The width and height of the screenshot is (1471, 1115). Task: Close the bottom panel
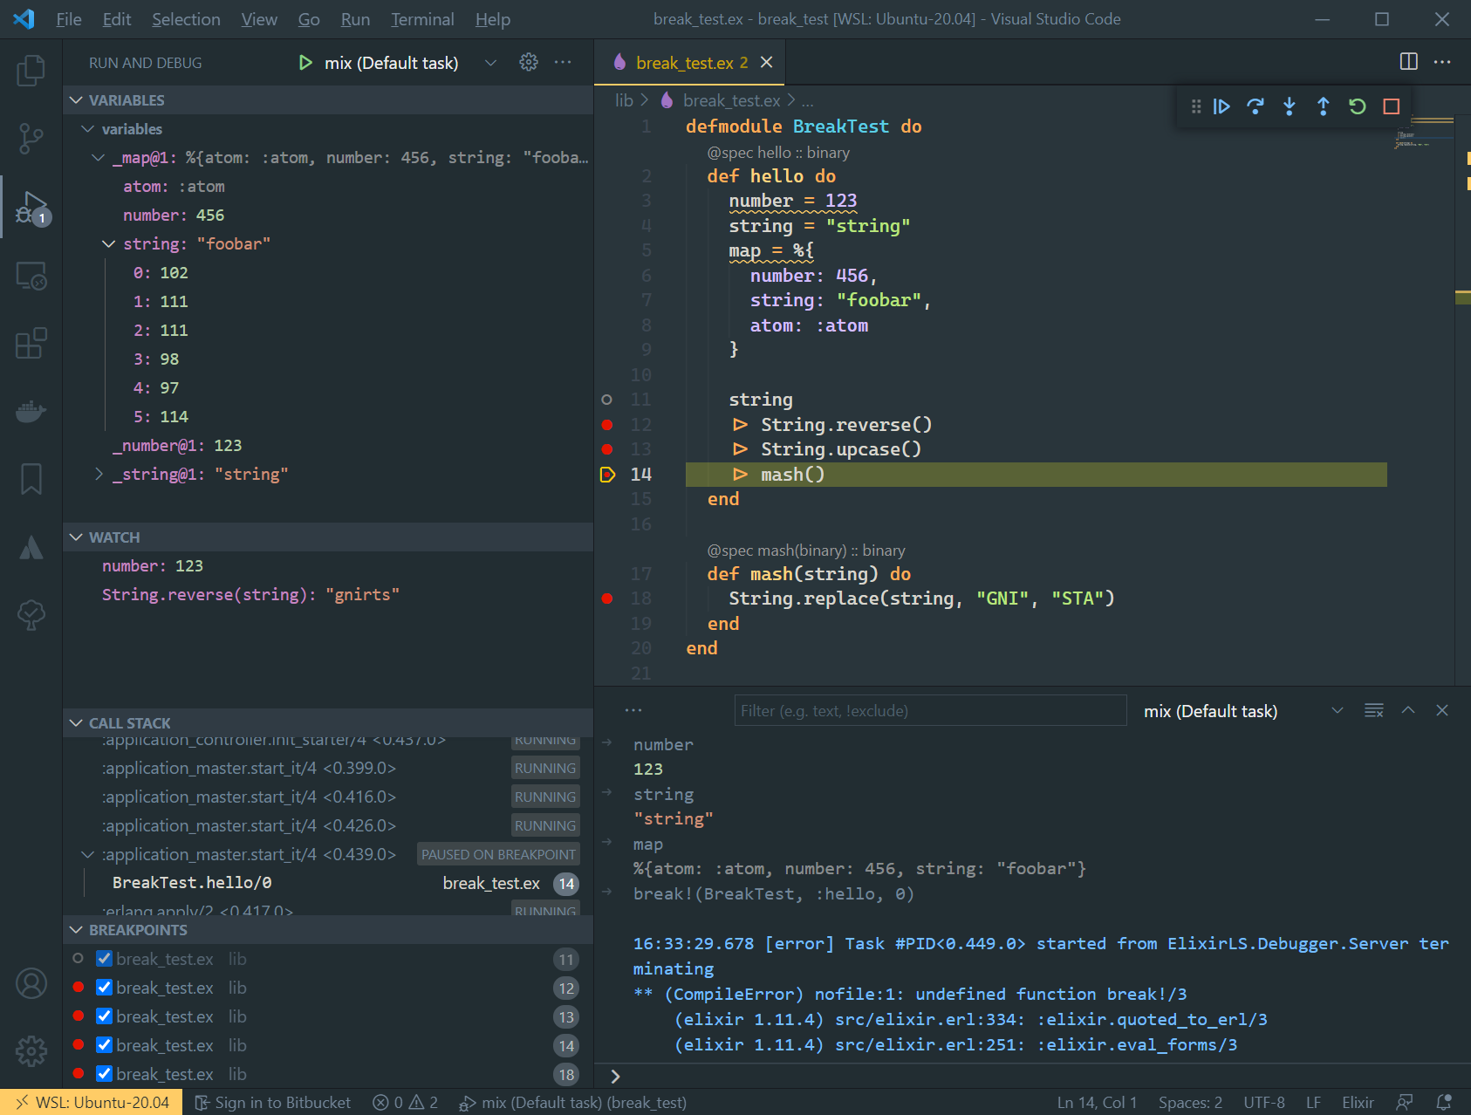click(x=1442, y=710)
